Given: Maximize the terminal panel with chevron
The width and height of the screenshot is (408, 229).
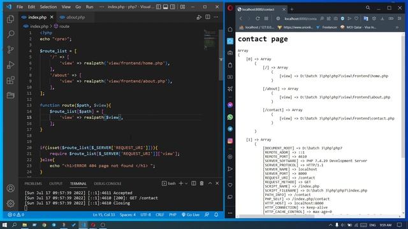Looking at the screenshot, I should point(210,183).
